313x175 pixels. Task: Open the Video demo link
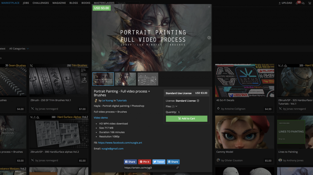coord(101,118)
